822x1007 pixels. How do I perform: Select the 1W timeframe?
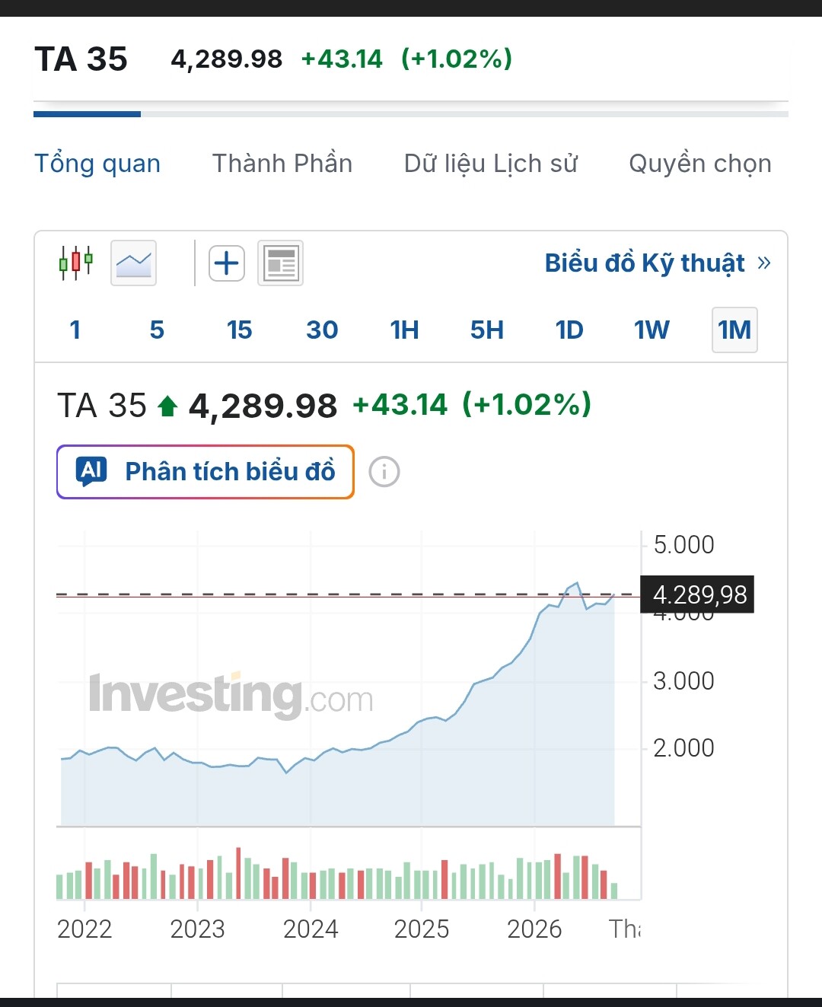(652, 330)
